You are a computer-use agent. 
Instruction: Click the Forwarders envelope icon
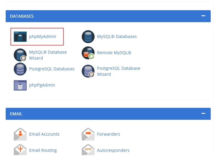pos(88,134)
